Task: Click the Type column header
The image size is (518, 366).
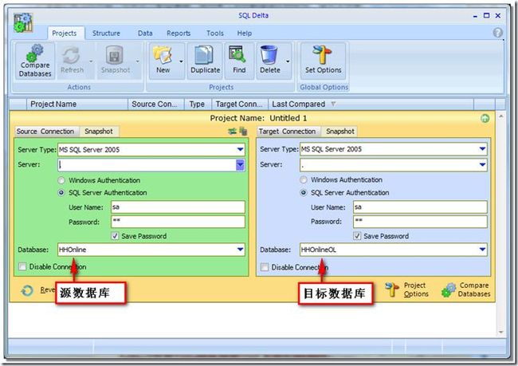Action: 198,104
